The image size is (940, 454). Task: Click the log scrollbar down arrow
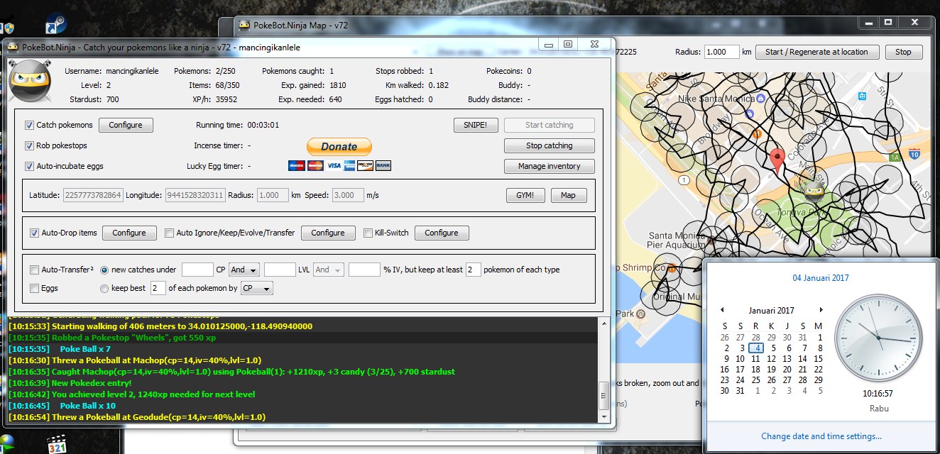tap(604, 416)
